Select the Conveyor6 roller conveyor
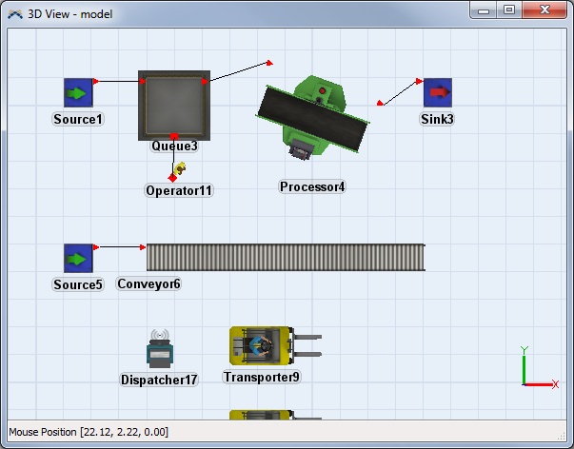This screenshot has width=574, height=449. click(286, 257)
